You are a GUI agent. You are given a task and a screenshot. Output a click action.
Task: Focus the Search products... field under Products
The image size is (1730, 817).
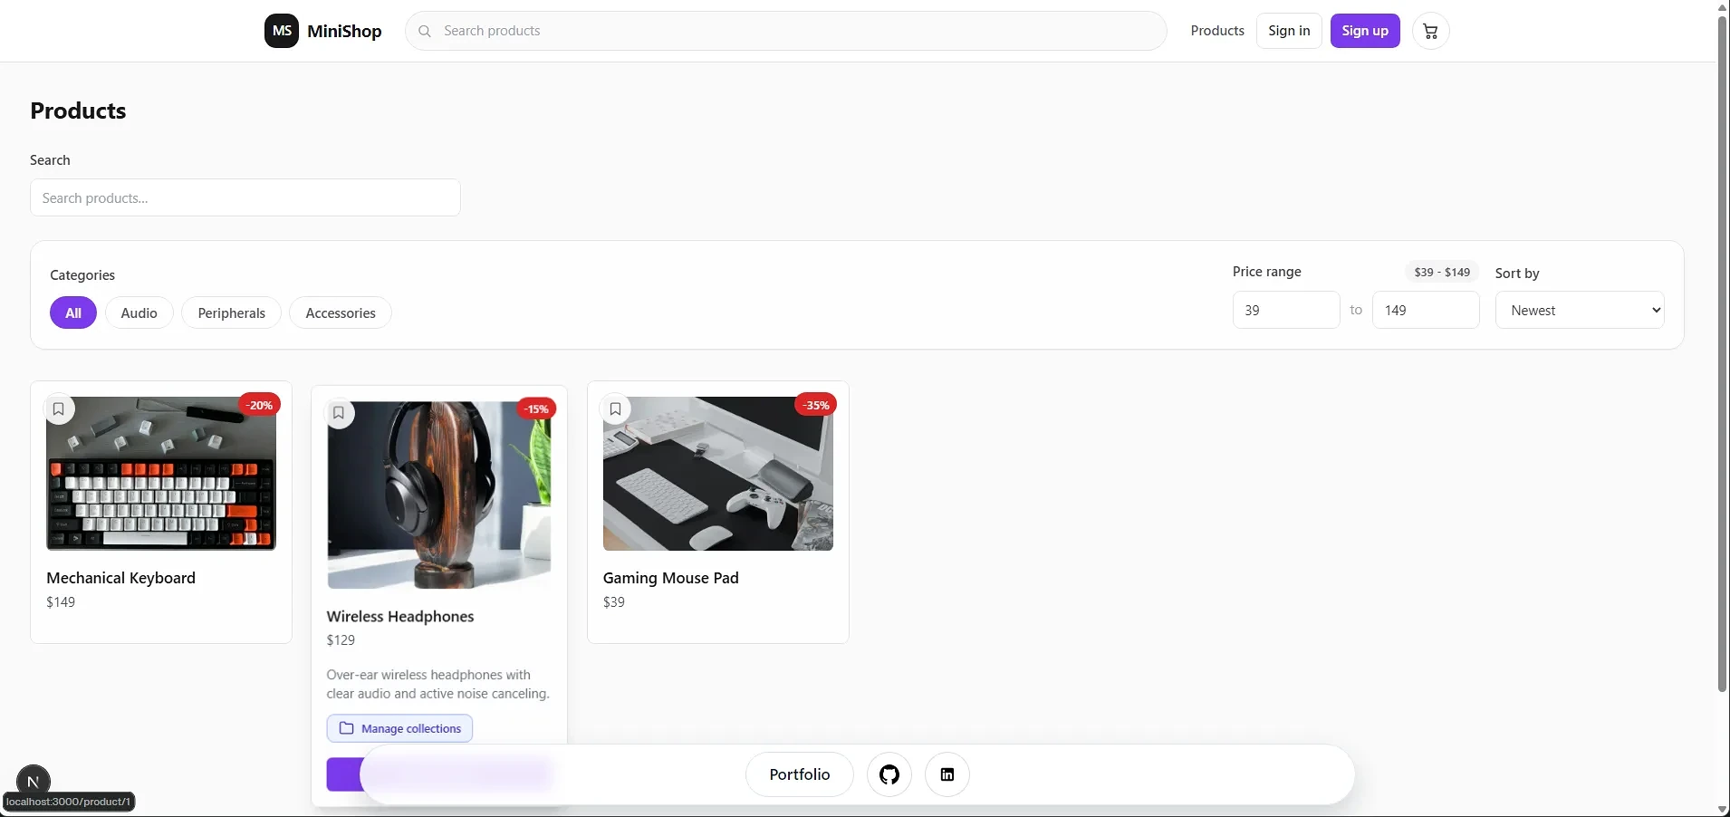[x=245, y=197]
